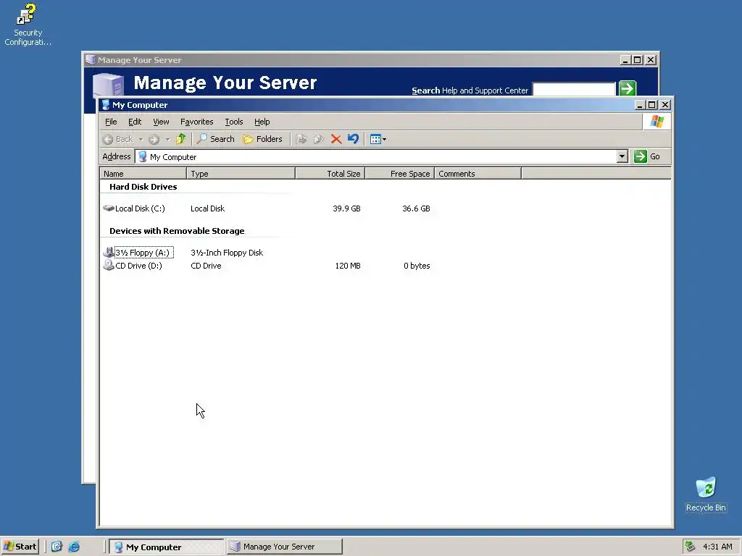Screen dimensions: 742x556
Task: Maximize the My Computer window
Action: coord(652,105)
